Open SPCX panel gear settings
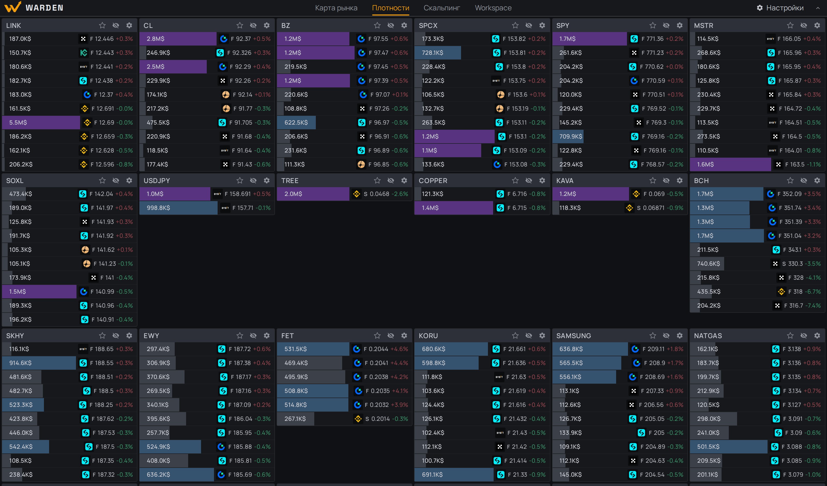The height and width of the screenshot is (486, 827). click(542, 25)
